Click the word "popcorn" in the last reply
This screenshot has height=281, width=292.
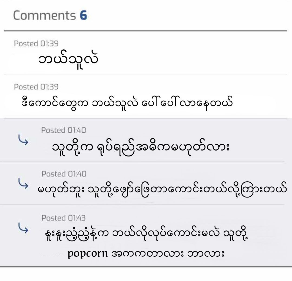[88, 254]
